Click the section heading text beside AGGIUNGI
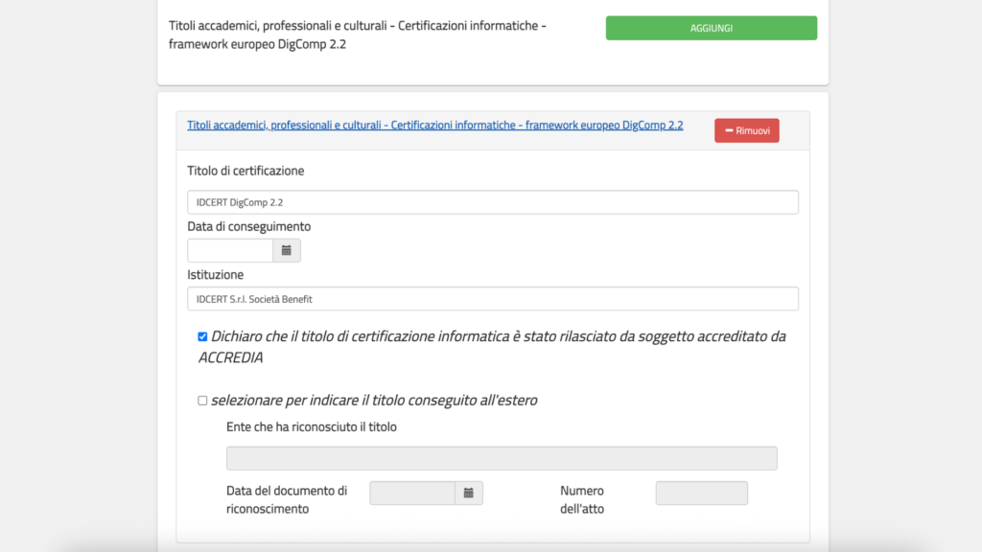Viewport: 982px width, 552px height. 357,34
